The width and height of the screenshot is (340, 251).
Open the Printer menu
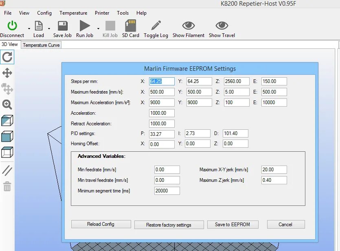pos(102,13)
